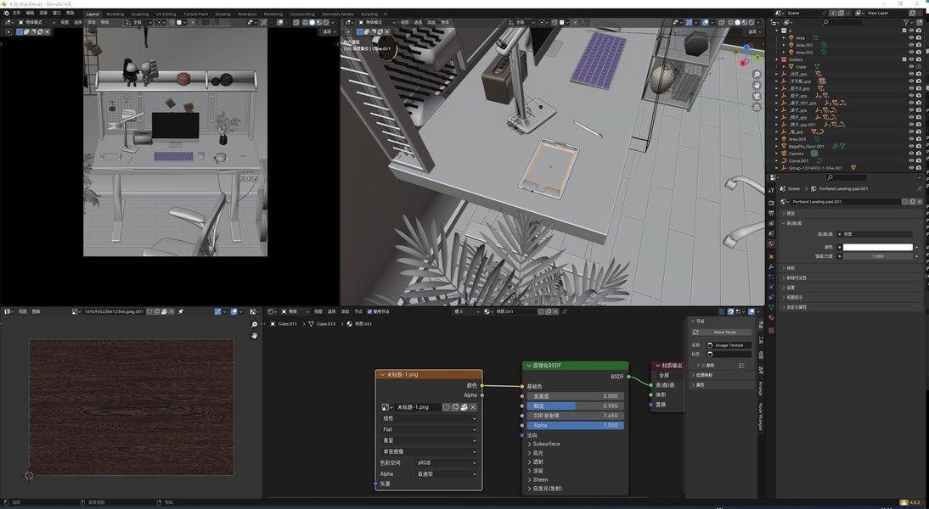Image resolution: width=929 pixels, height=509 pixels.
Task: Open the Flat projection dropdown
Action: [428, 429]
